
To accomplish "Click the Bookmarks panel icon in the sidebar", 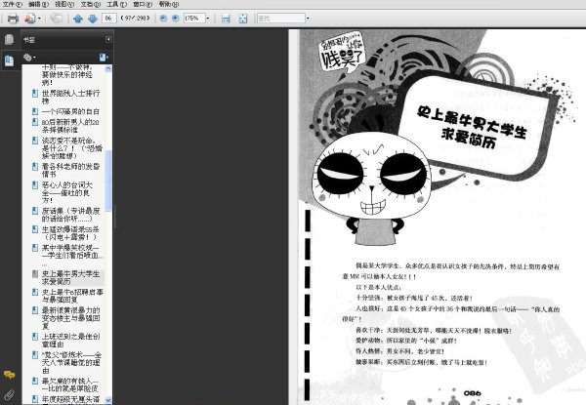I will 9,61.
